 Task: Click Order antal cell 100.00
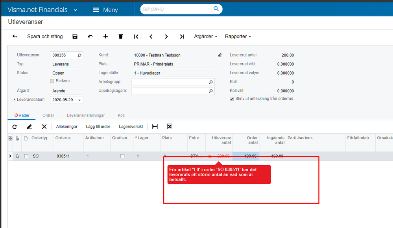[x=246, y=156]
